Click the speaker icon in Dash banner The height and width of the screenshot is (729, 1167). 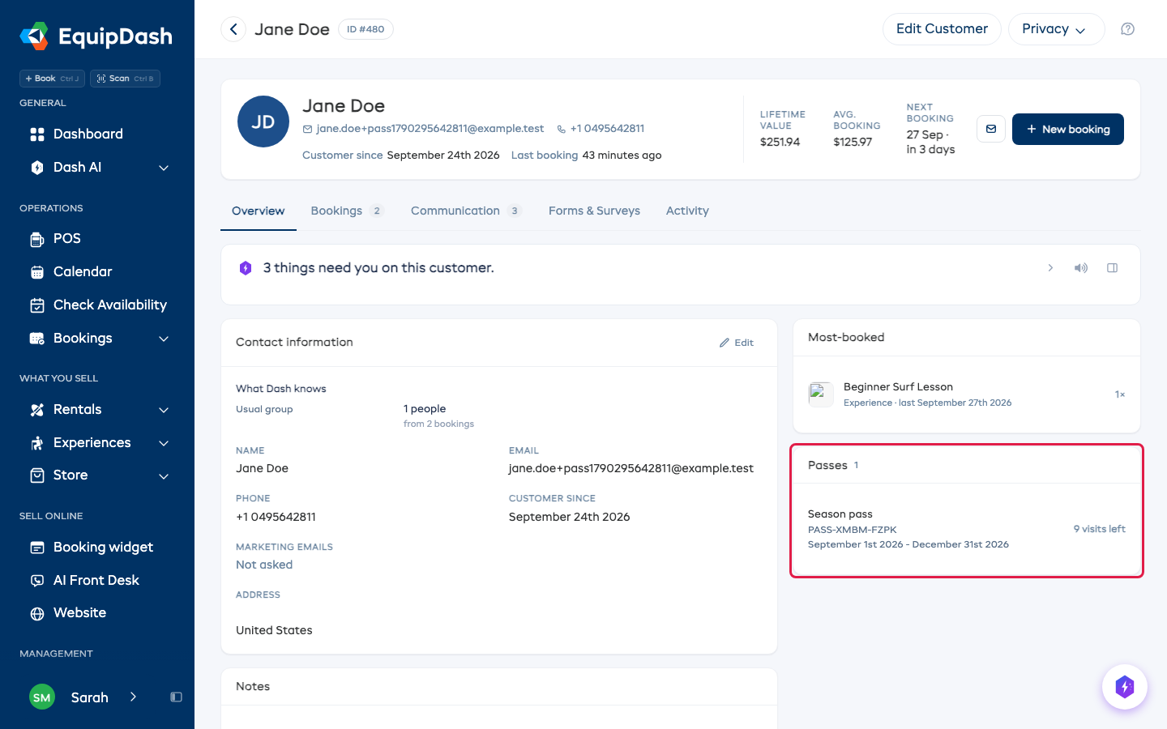click(x=1081, y=268)
